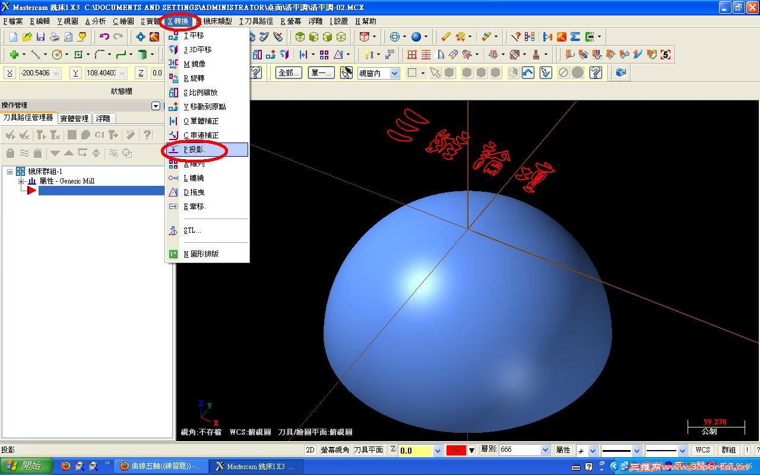Print using the printer icon
Viewport: 760px width, 475px height.
tap(55, 37)
